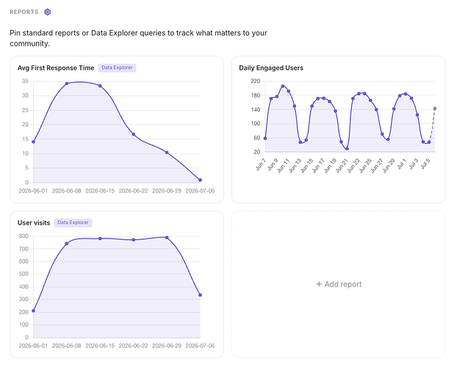
Task: Select the 2026-06-15 data point on Avg First Response Time
Action: click(100, 86)
